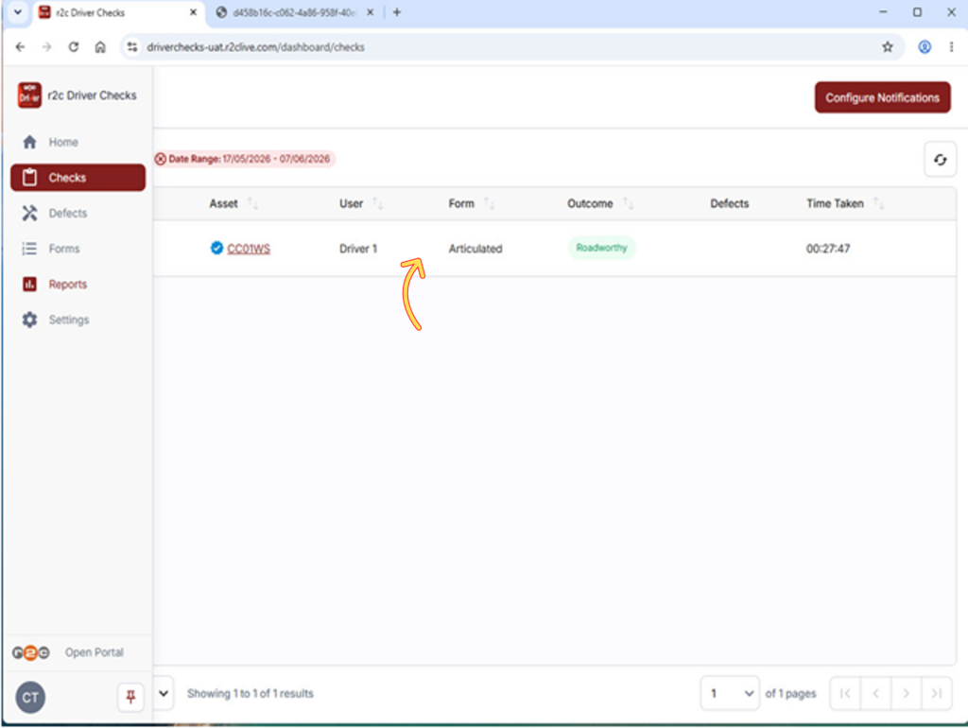Open a new browser tab
This screenshot has width=968, height=728.
pos(397,12)
